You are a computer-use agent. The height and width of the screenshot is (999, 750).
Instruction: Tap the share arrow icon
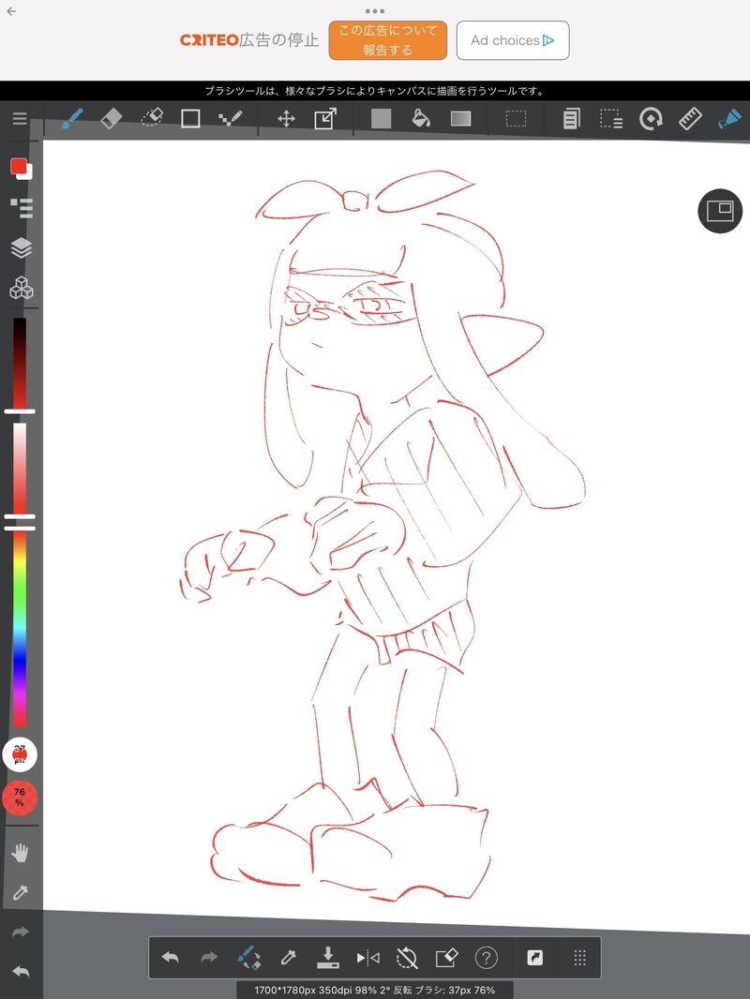coord(534,957)
